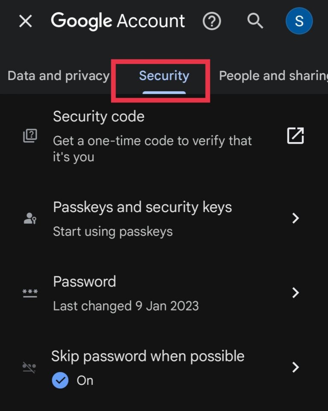Click the asterisks Password icon
Viewport: 328px width, 411px height.
pos(30,293)
